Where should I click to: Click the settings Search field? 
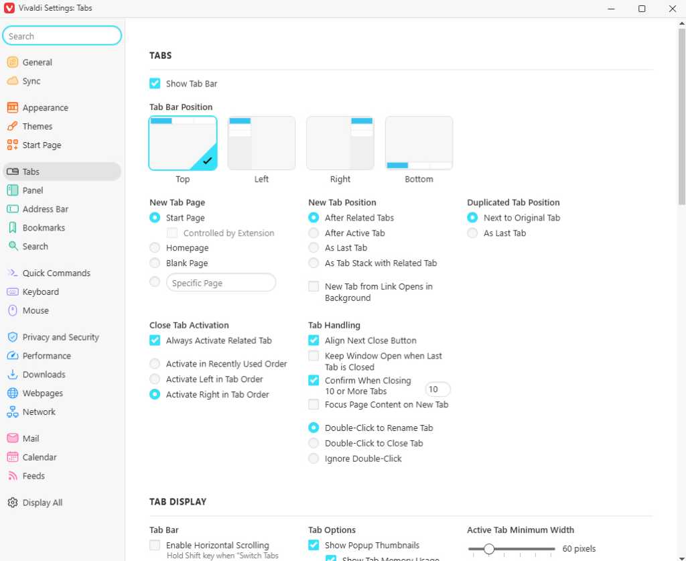[62, 35]
